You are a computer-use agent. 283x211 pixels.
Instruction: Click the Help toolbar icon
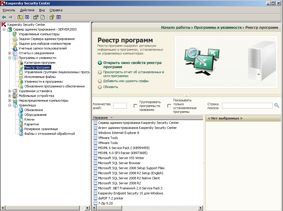click(x=52, y=17)
